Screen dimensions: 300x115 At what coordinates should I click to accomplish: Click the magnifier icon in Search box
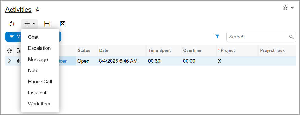(x=291, y=37)
